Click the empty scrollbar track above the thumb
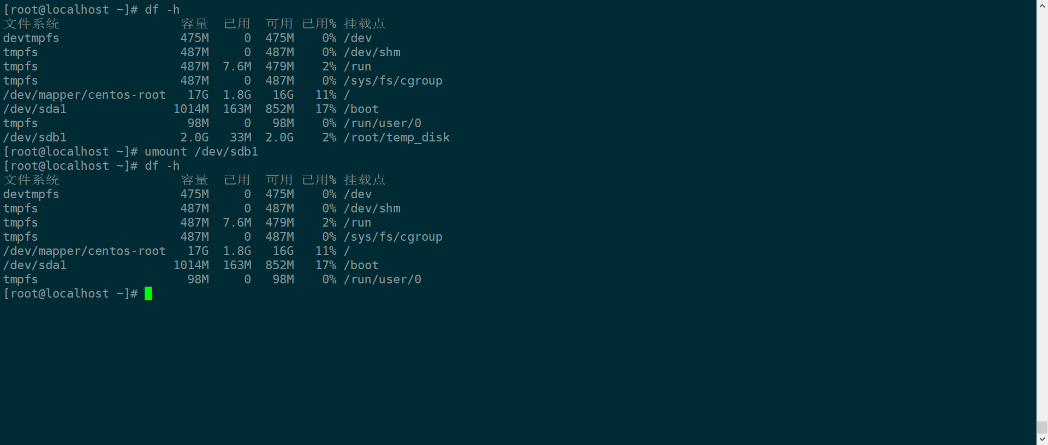This screenshot has height=445, width=1048. click(1042, 218)
